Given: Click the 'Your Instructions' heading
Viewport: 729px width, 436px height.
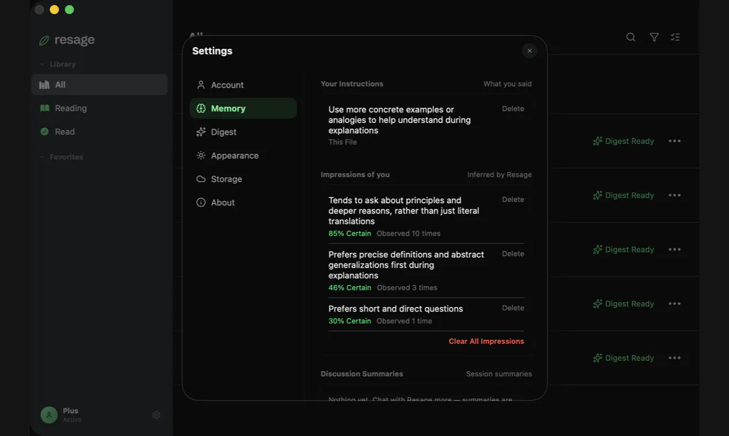Looking at the screenshot, I should click(352, 84).
